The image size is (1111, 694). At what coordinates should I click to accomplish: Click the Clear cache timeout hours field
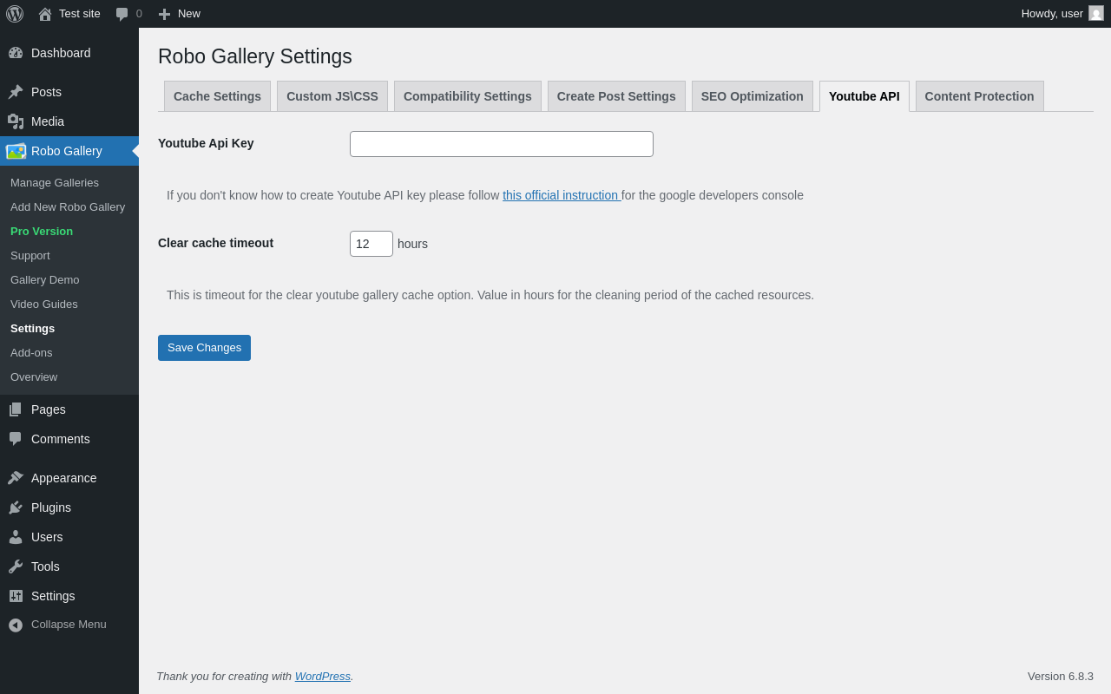[371, 244]
